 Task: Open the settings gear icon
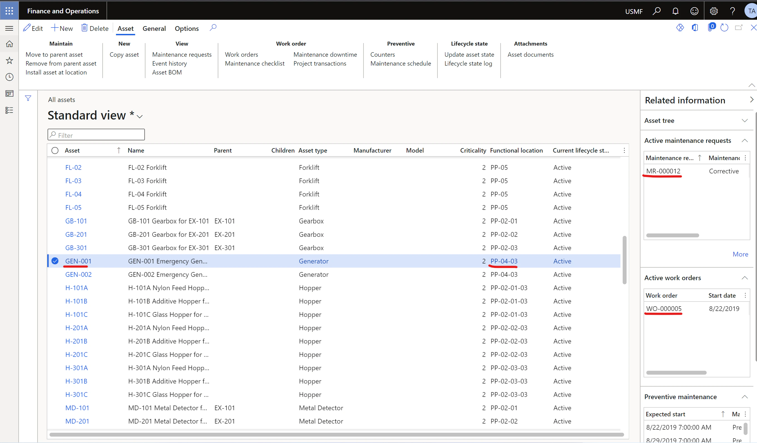[x=713, y=11]
